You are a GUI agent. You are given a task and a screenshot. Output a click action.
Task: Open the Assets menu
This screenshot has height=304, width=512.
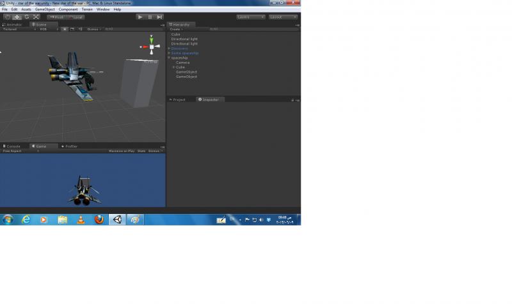tap(26, 10)
